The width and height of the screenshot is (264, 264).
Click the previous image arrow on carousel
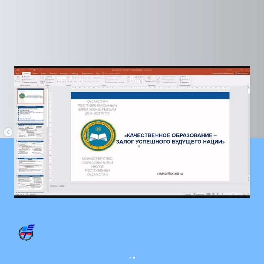coord(8,132)
